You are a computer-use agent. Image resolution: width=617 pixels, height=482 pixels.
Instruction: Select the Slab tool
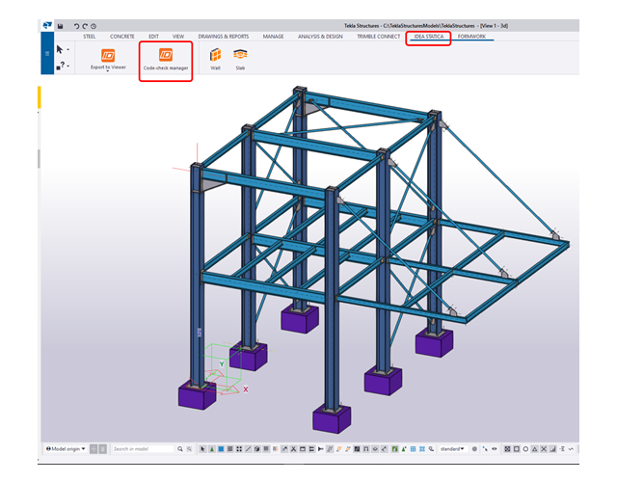coord(239,56)
